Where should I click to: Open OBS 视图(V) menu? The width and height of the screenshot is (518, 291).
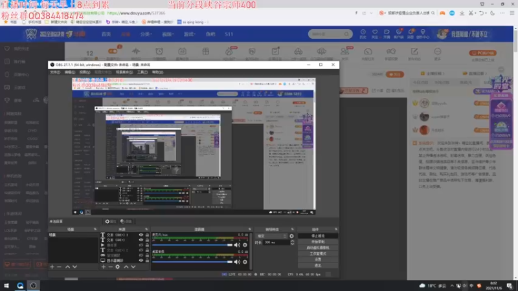coord(85,72)
